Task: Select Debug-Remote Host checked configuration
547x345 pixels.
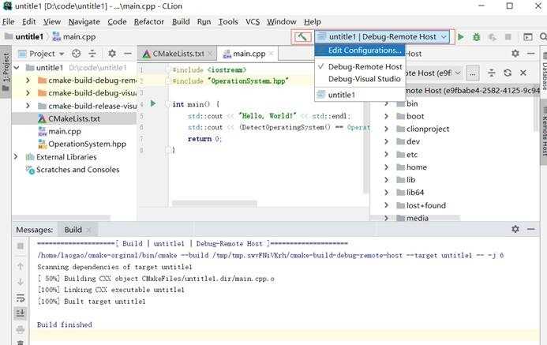Action: [x=360, y=66]
